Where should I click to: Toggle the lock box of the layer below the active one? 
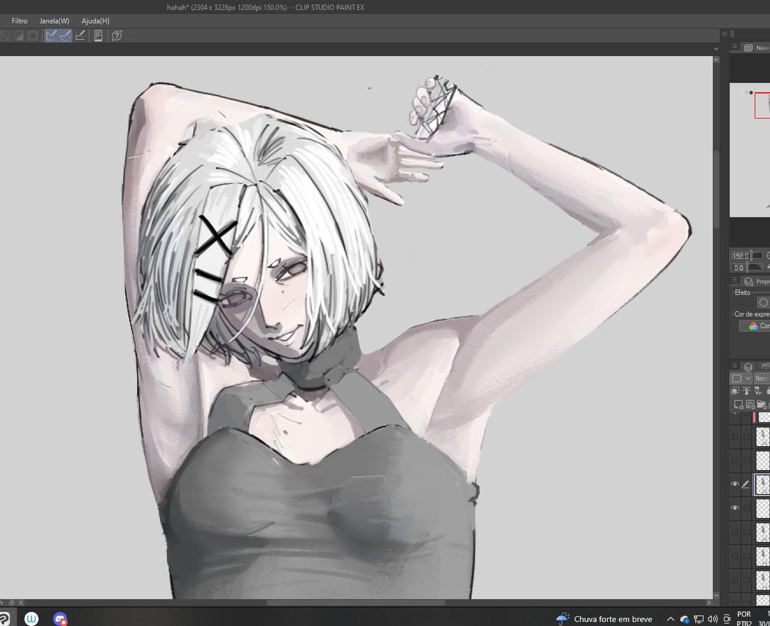tap(746, 508)
